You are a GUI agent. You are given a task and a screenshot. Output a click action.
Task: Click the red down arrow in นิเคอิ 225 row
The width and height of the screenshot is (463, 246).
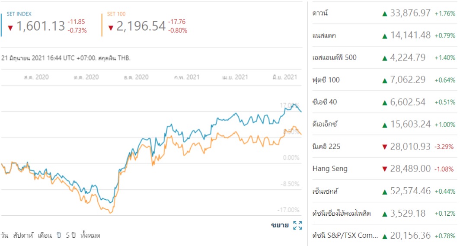pyautogui.click(x=384, y=147)
